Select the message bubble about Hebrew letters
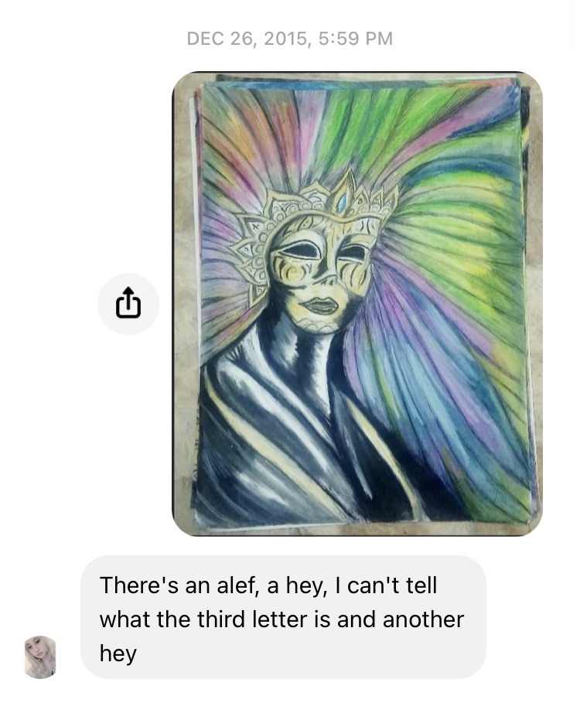The image size is (580, 703). click(283, 617)
